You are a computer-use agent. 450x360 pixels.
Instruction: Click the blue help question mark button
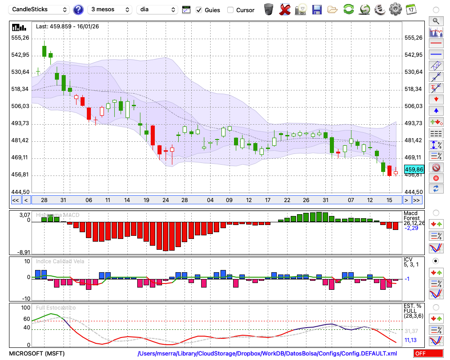pyautogui.click(x=78, y=9)
